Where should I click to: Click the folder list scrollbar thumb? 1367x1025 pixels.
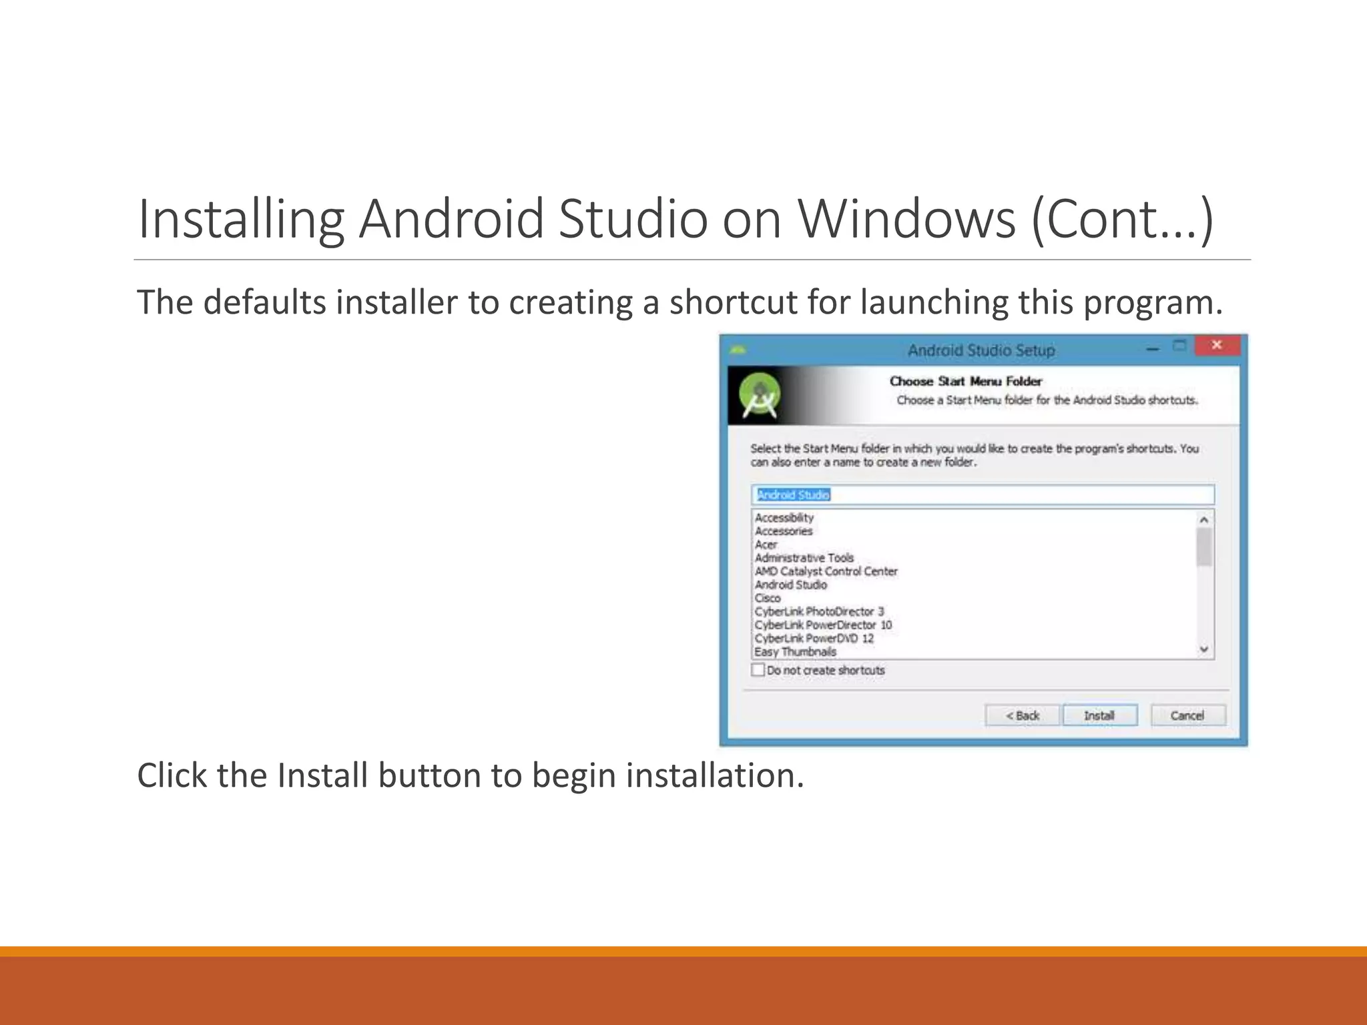point(1204,547)
